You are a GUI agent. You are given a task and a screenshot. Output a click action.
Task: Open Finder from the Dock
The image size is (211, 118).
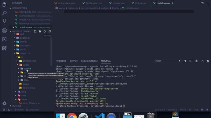[60, 116]
